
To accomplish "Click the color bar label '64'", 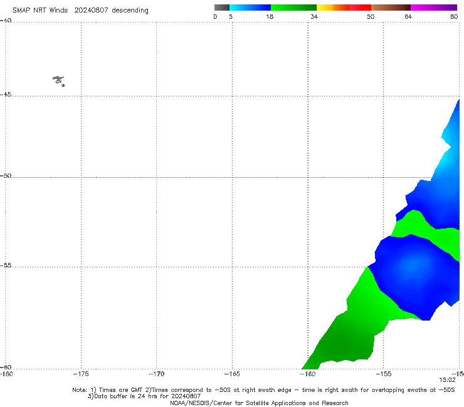I will click(408, 16).
